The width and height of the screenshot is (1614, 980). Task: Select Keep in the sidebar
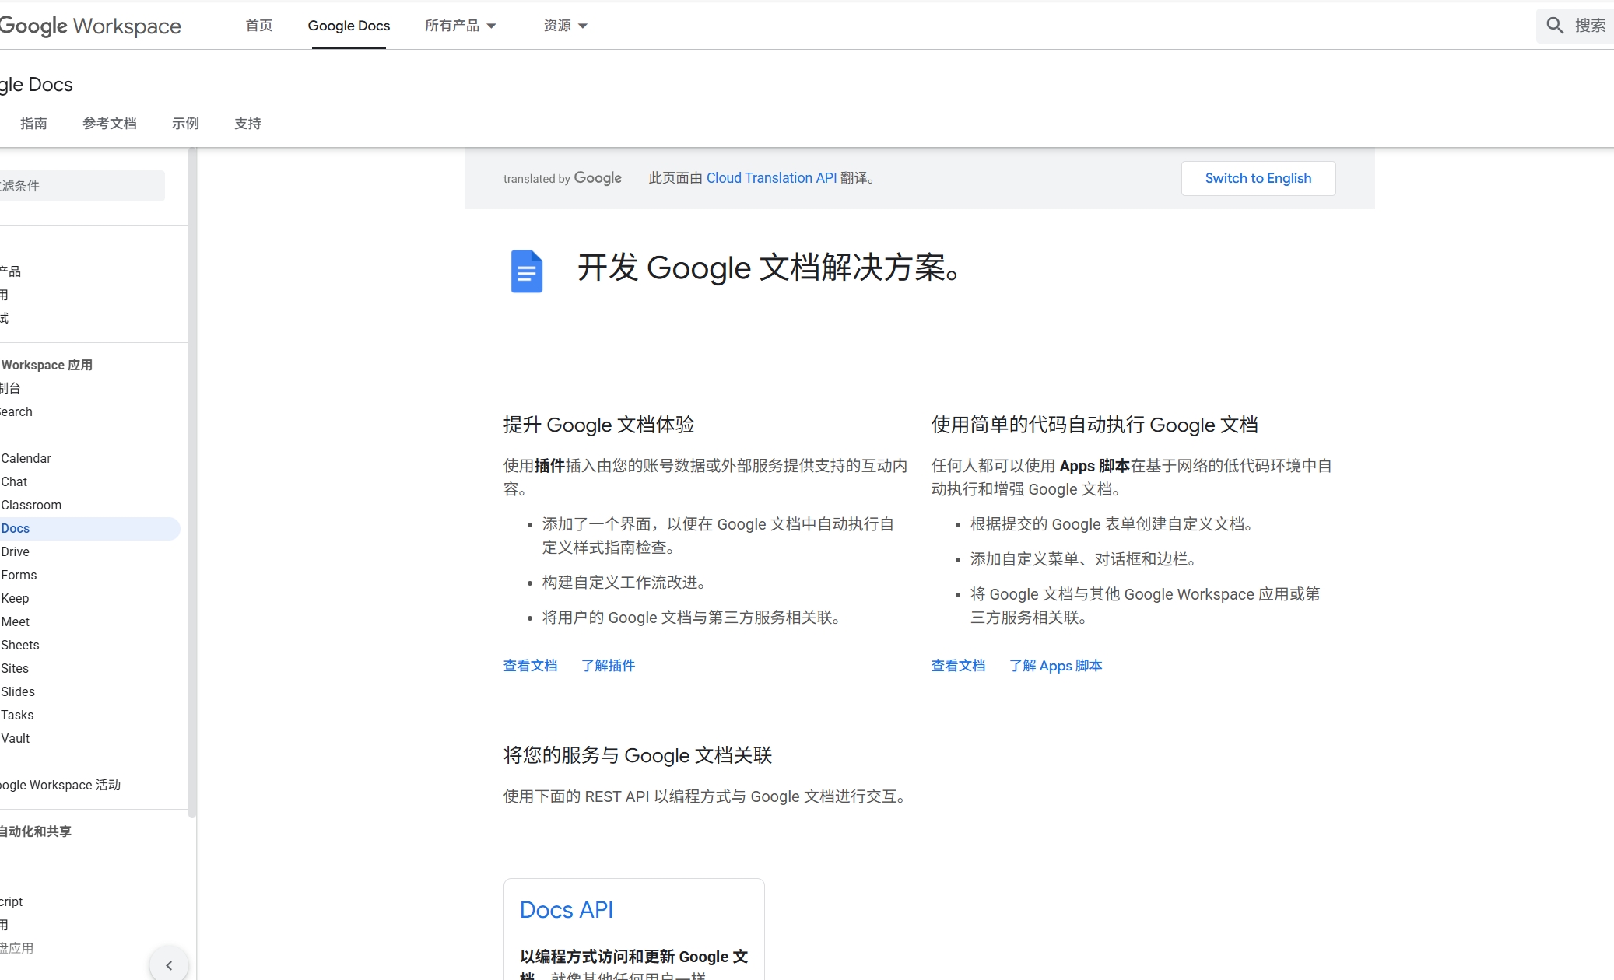(x=15, y=598)
